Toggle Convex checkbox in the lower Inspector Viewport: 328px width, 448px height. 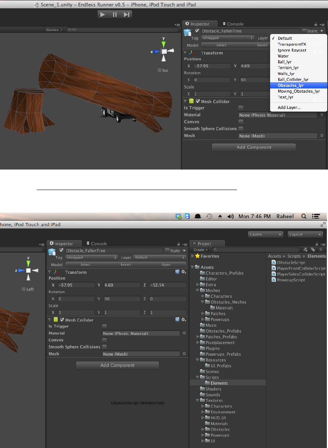point(104,340)
